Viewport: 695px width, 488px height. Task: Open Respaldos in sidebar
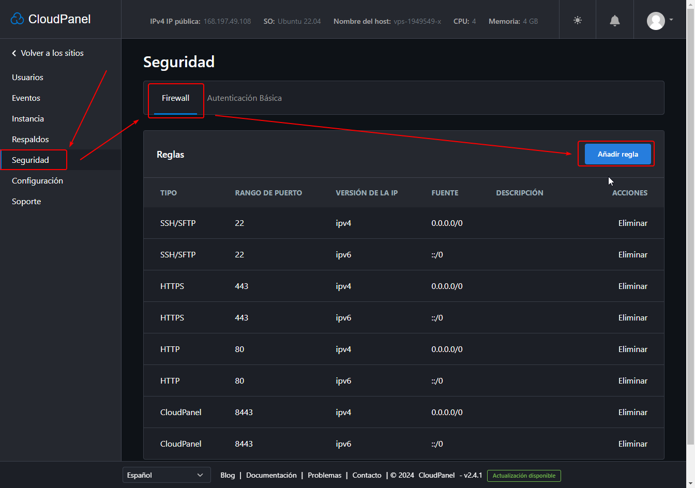tap(31, 140)
